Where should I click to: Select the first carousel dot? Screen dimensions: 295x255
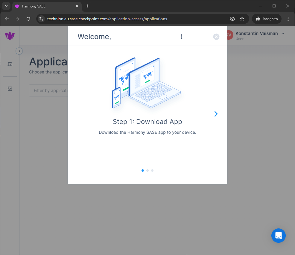coord(143,170)
